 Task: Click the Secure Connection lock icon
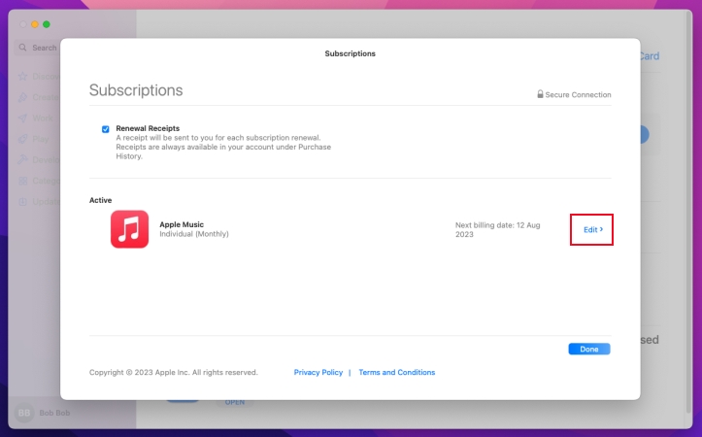click(x=540, y=94)
